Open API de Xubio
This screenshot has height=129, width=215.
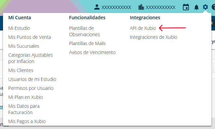pos(143,28)
